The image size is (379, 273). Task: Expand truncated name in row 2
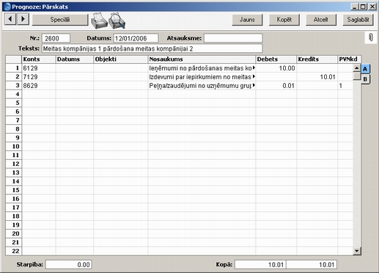point(254,76)
